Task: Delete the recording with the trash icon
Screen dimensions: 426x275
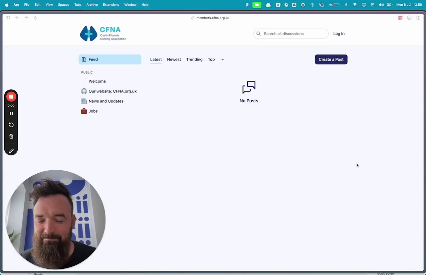Action: (x=11, y=137)
